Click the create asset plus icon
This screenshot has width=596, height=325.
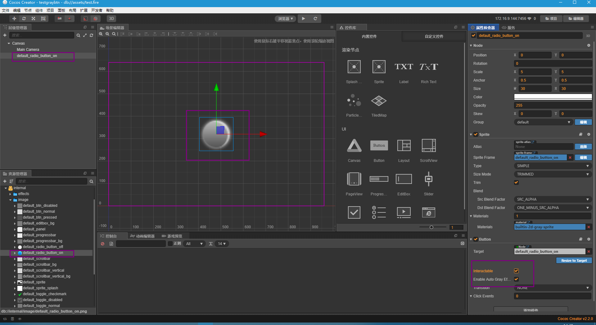click(x=5, y=181)
